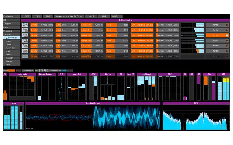Click the RESET button

pyautogui.click(x=26, y=16)
